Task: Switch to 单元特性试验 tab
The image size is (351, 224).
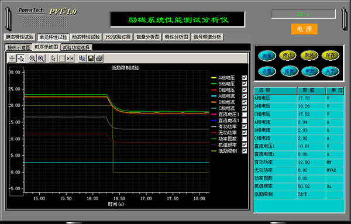Action: click(x=53, y=37)
